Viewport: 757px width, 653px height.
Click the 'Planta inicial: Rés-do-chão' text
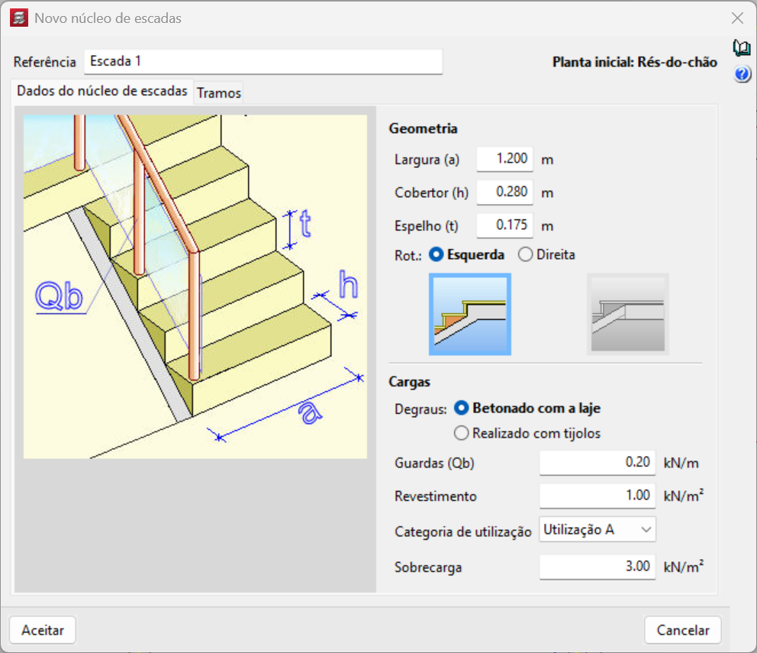[x=634, y=63]
